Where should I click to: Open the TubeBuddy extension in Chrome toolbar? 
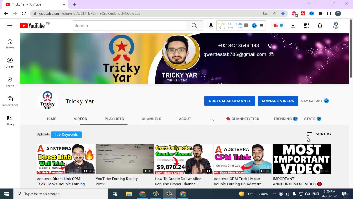coord(303,14)
